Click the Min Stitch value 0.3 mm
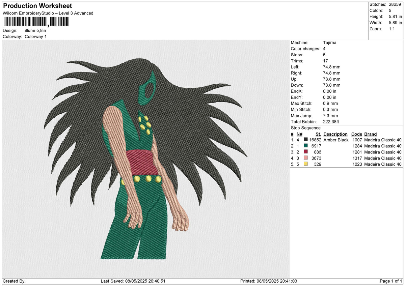The image size is (405, 286). pos(330,109)
